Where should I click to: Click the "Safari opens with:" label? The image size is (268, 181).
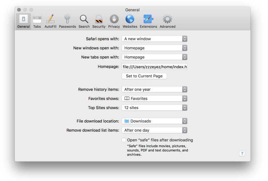click(x=103, y=39)
